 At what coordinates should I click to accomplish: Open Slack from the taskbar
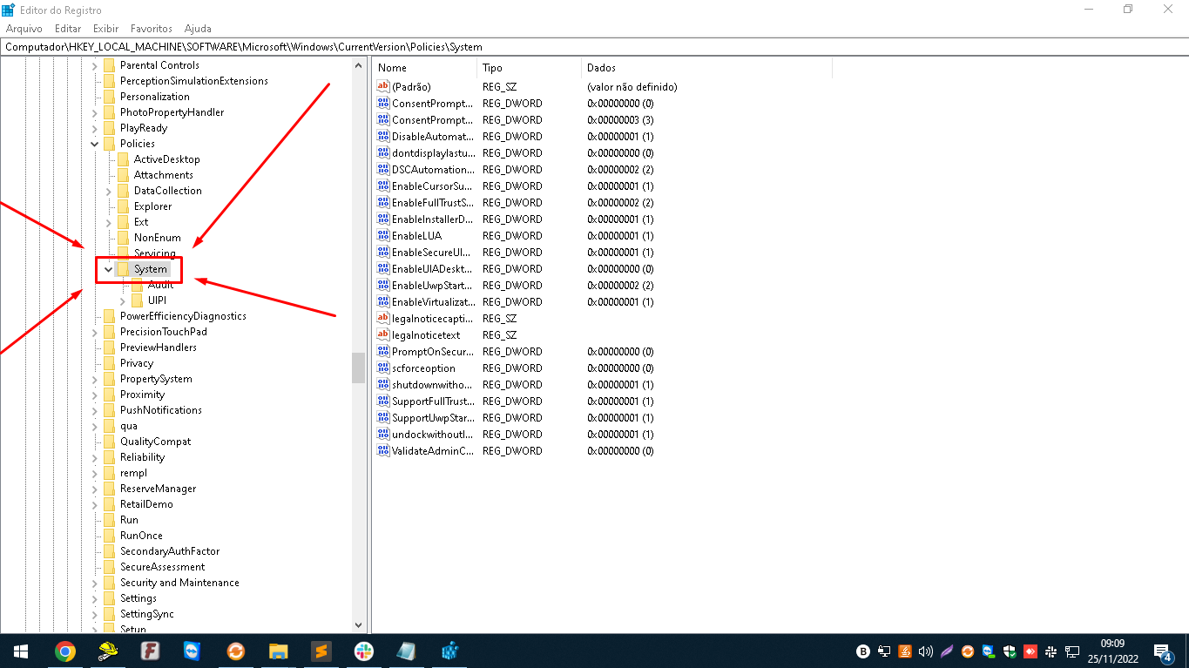[363, 651]
